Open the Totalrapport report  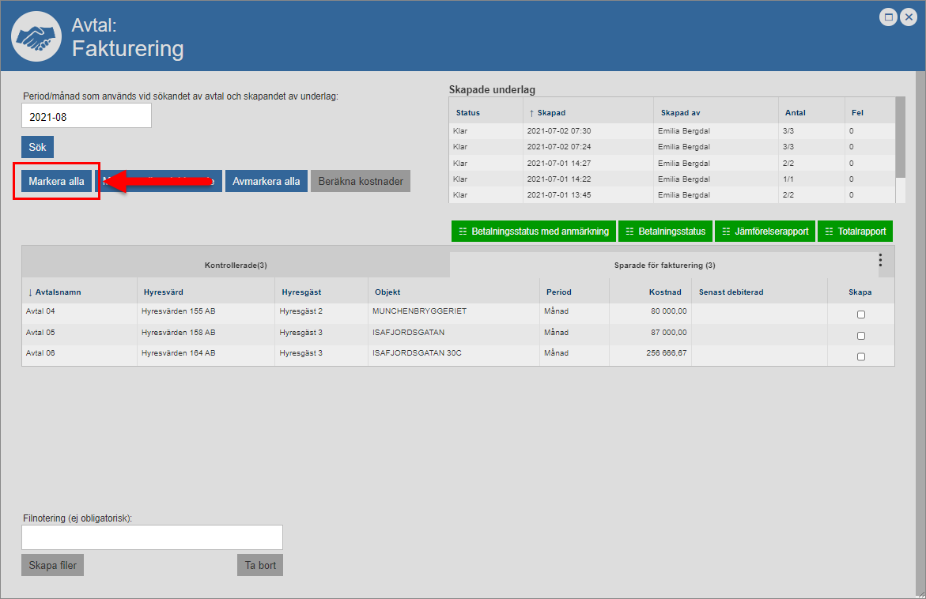[855, 232]
